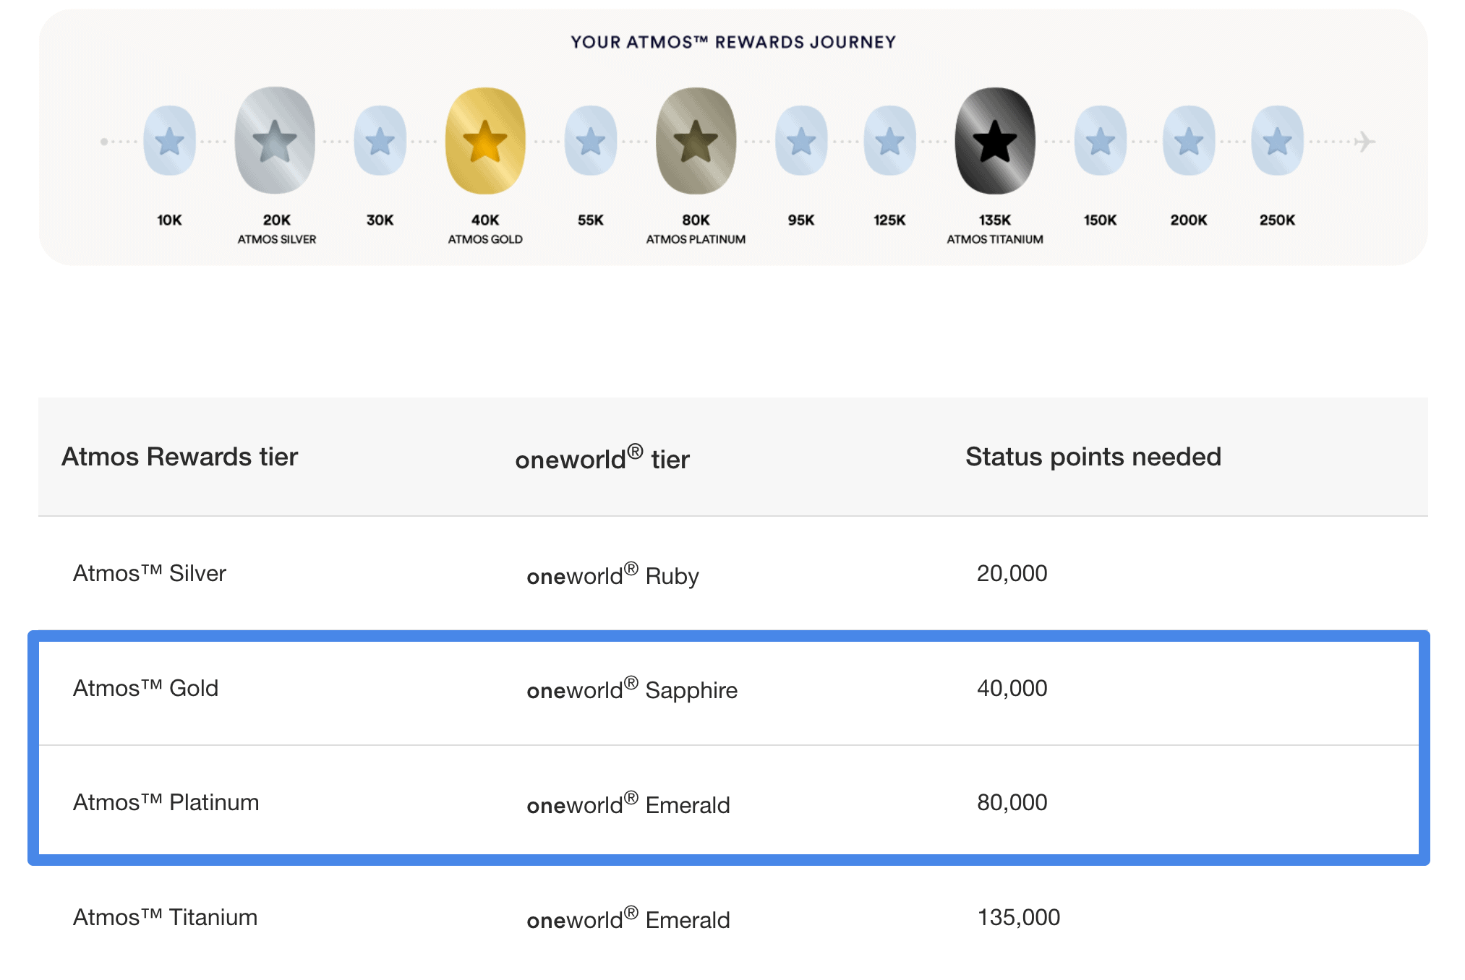Click the 10K milestone star badge
The image size is (1465, 980).
pyautogui.click(x=169, y=141)
